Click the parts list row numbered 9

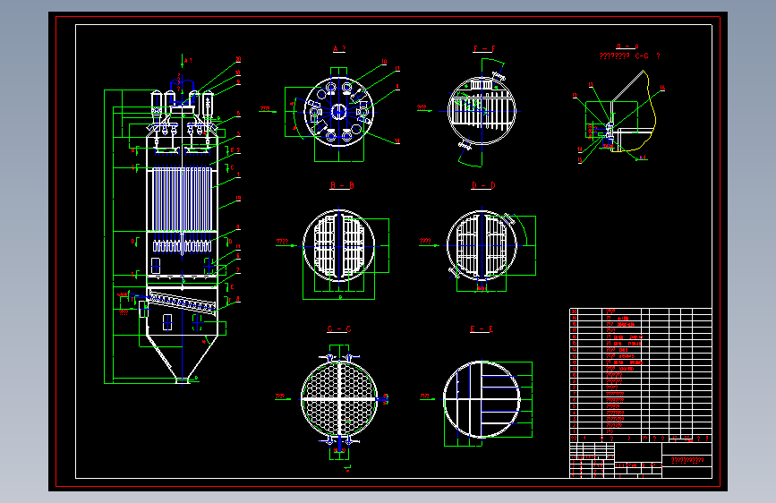tap(641, 381)
